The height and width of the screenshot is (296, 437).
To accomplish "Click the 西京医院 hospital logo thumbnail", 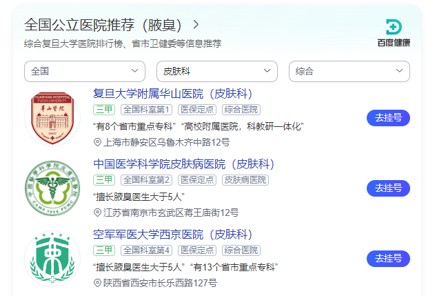I will [x=52, y=258].
